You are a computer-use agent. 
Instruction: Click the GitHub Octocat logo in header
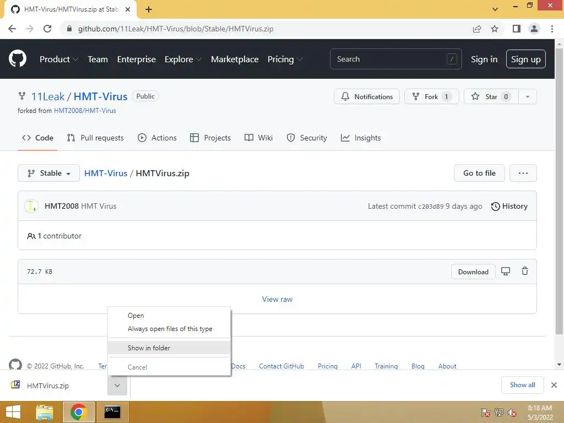[x=17, y=59]
